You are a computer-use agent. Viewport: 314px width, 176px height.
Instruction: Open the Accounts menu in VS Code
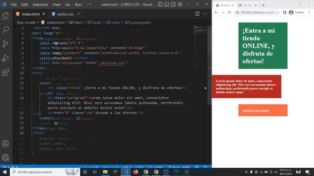click(x=5, y=143)
